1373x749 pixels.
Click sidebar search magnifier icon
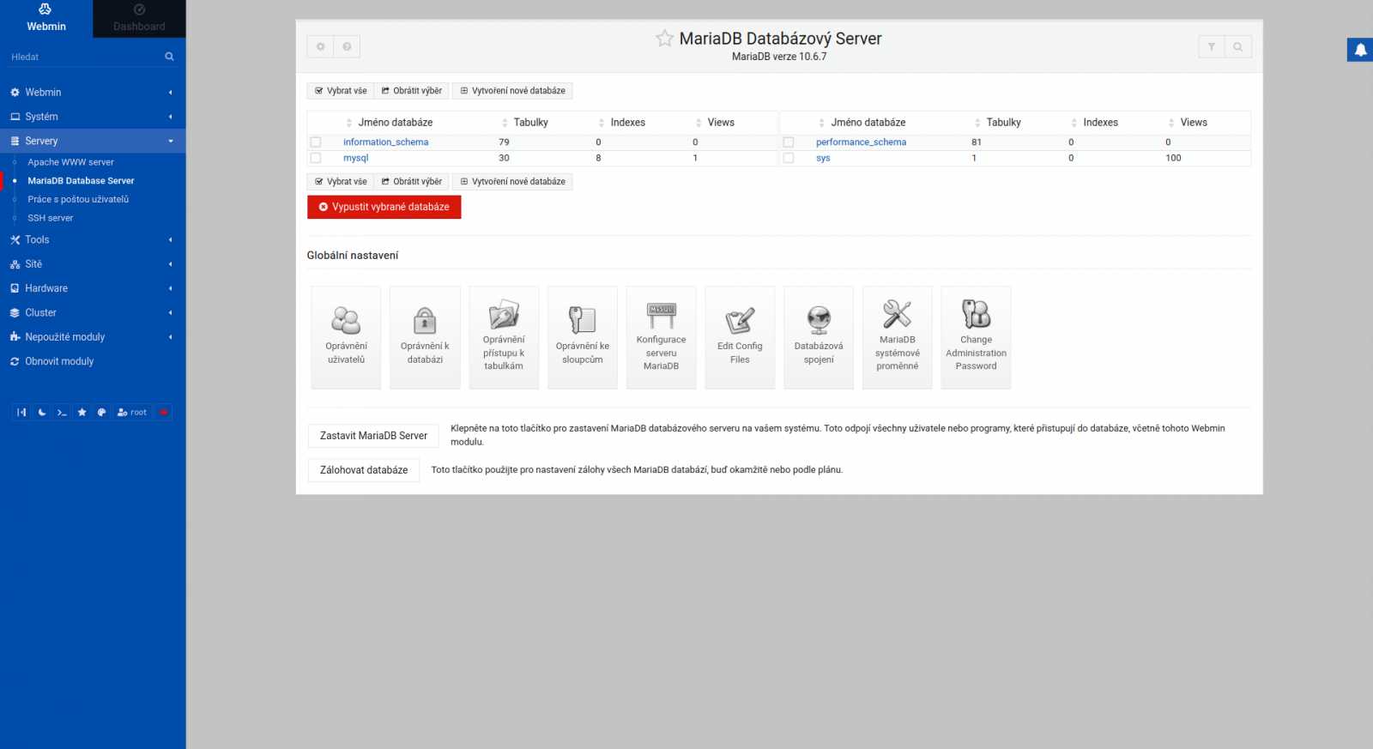(x=169, y=57)
